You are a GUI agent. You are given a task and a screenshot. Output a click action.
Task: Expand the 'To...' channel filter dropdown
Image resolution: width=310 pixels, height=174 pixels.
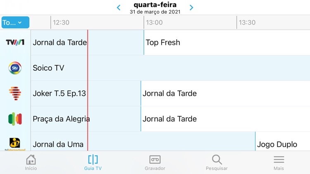pyautogui.click(x=15, y=23)
